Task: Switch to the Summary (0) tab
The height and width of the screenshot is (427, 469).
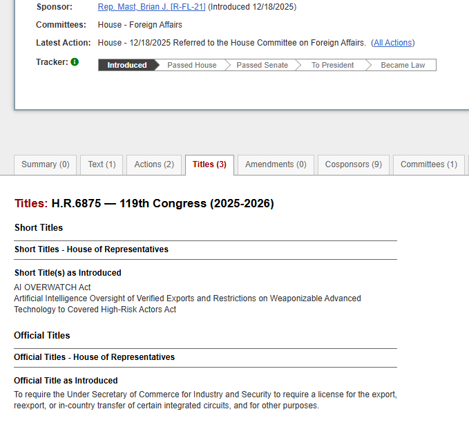Action: click(x=45, y=164)
